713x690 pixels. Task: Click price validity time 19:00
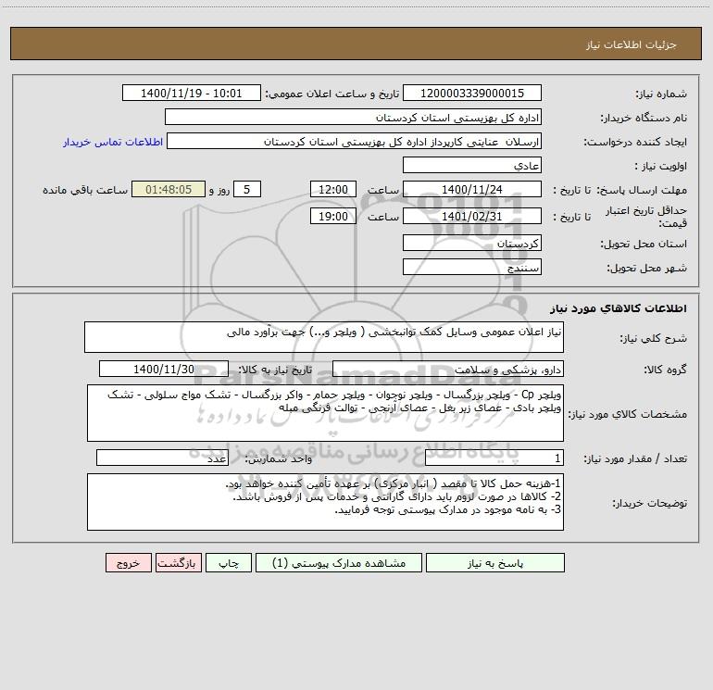tap(332, 216)
